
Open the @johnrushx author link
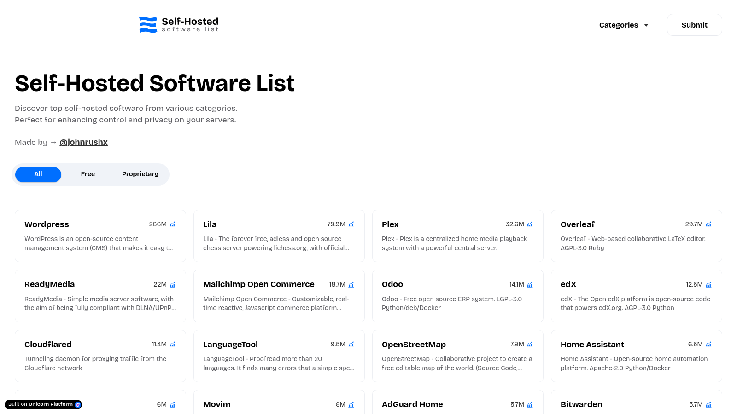point(83,142)
